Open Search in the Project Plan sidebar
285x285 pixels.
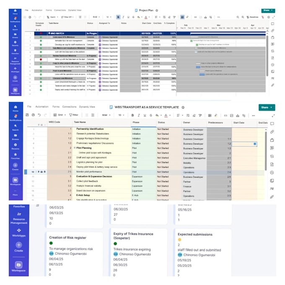(x=15, y=27)
